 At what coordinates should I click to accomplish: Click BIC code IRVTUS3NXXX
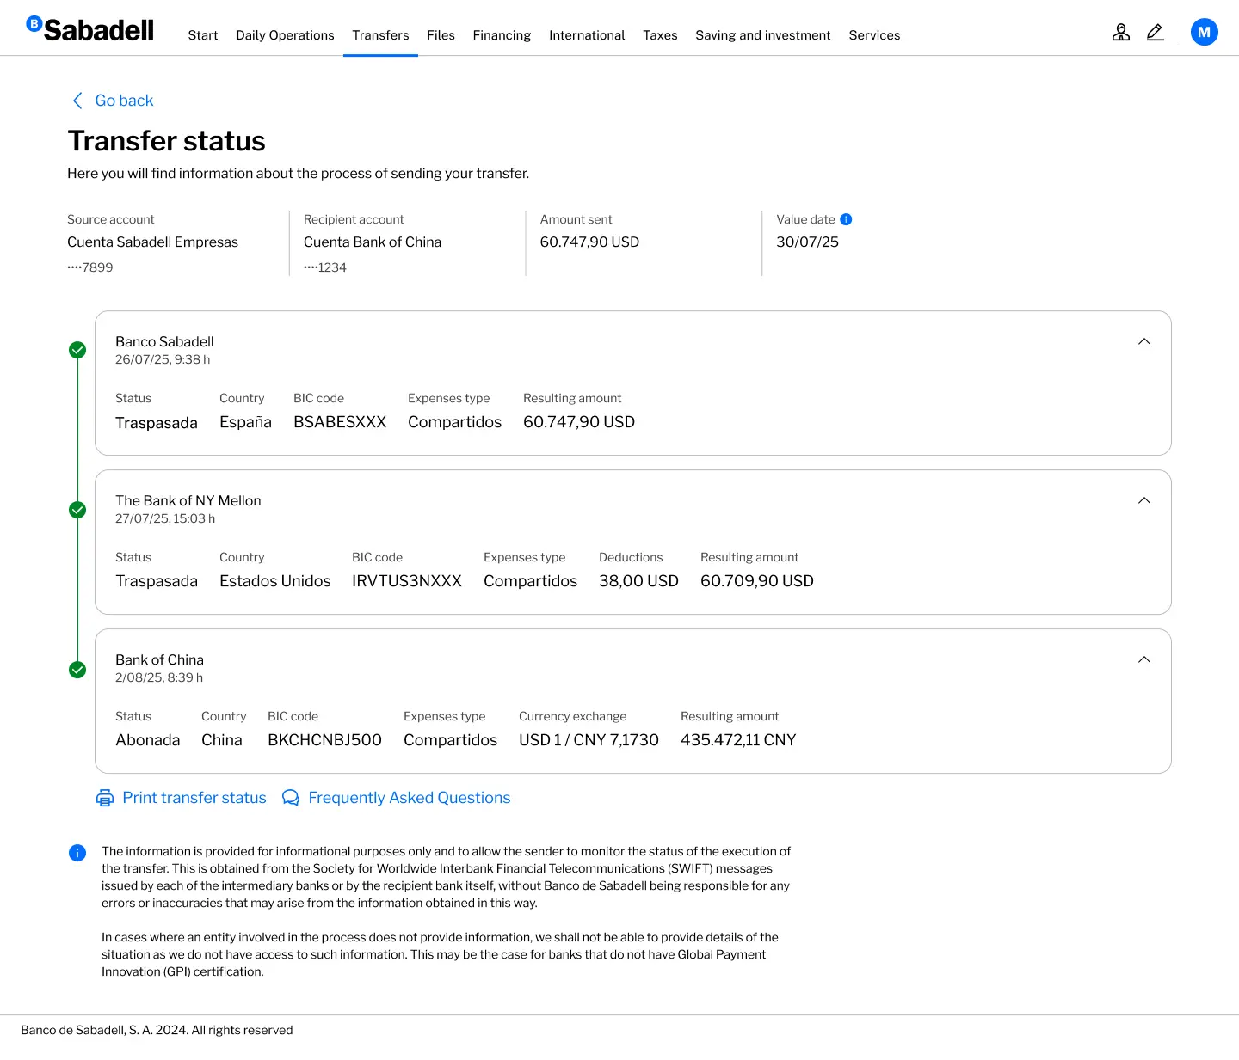pyautogui.click(x=406, y=581)
